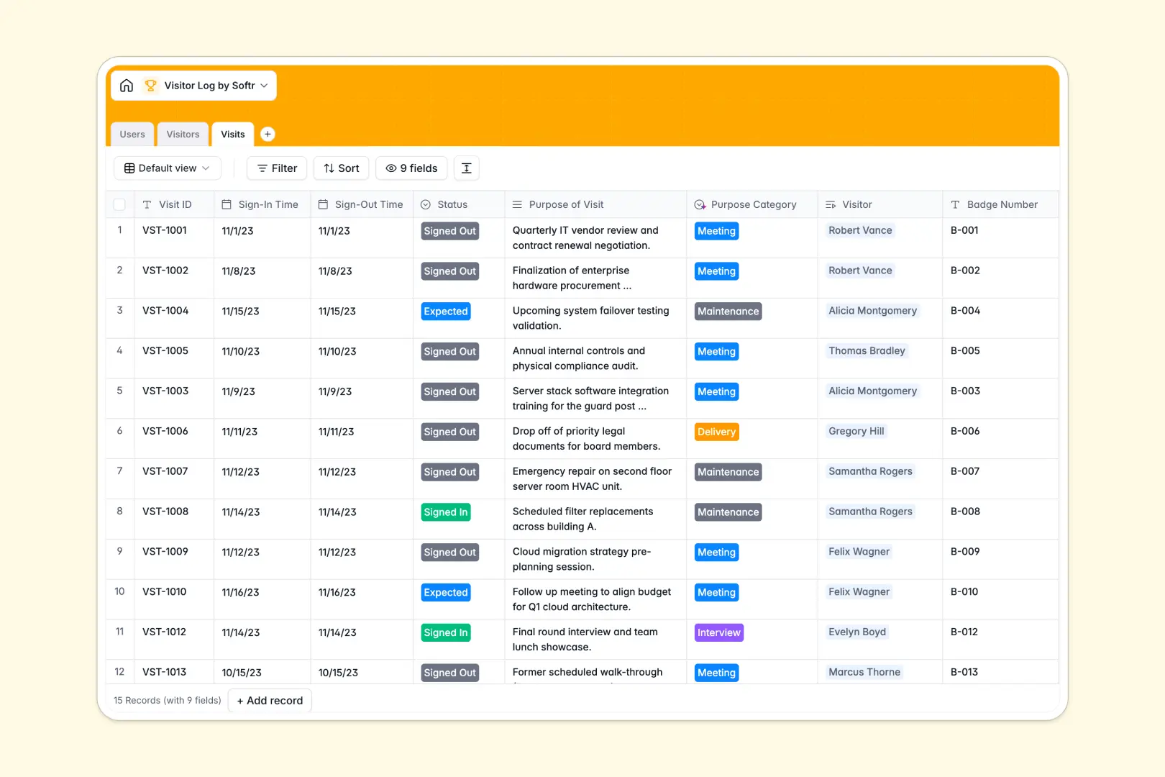Open the Filter panel using the filter icon
This screenshot has width=1165, height=777.
coord(262,168)
